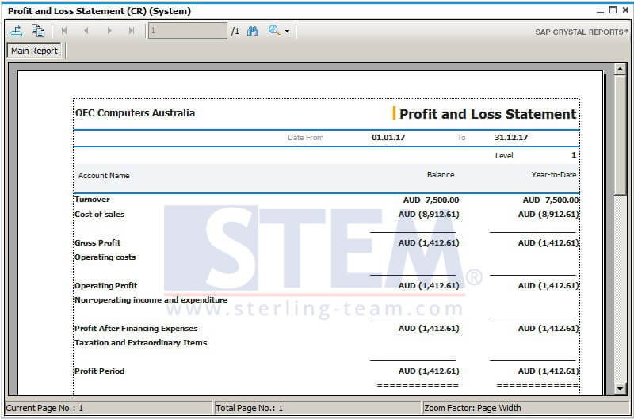Go to previous page arrow

[x=86, y=31]
